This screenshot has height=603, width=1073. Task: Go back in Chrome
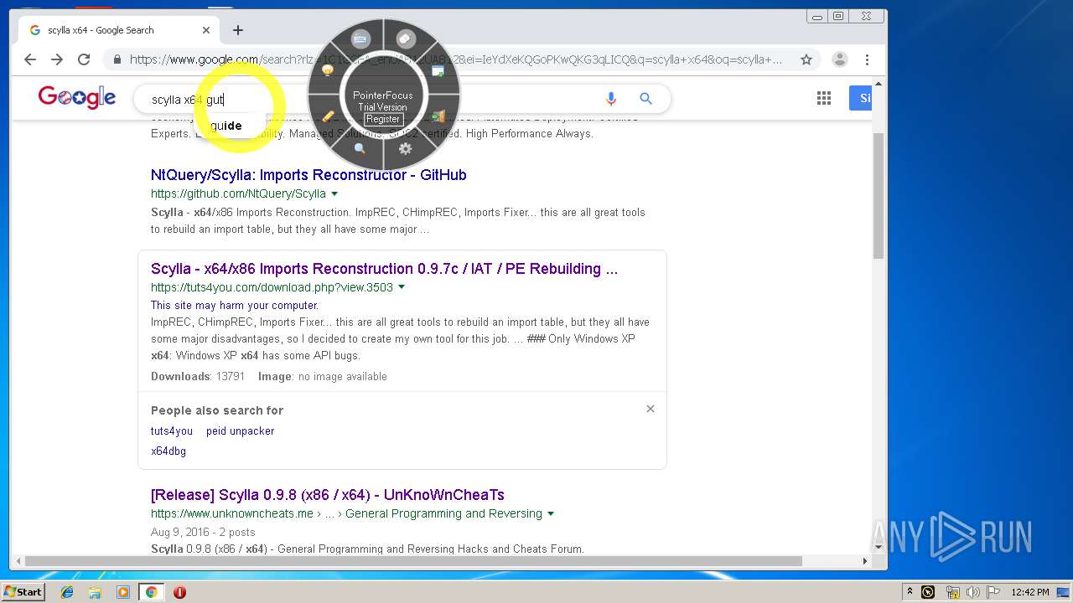pyautogui.click(x=30, y=59)
